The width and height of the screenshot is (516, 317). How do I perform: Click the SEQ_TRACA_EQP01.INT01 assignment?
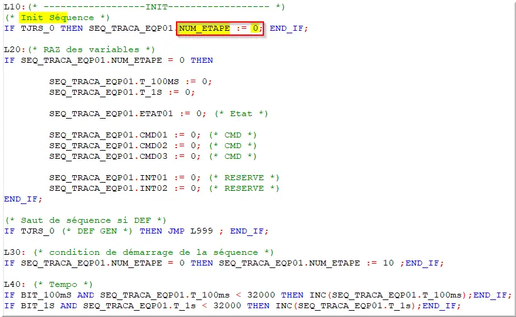124,178
